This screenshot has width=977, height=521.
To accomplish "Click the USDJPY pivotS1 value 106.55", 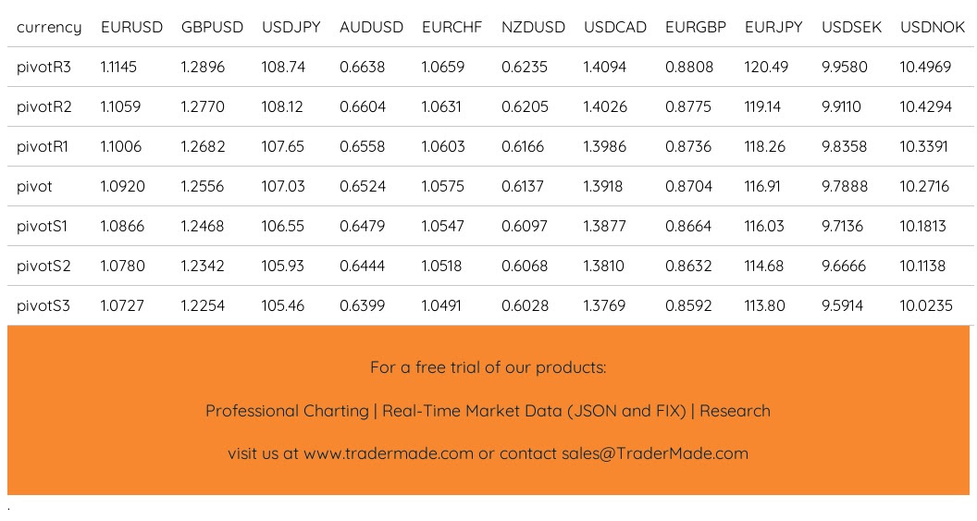I will (282, 227).
